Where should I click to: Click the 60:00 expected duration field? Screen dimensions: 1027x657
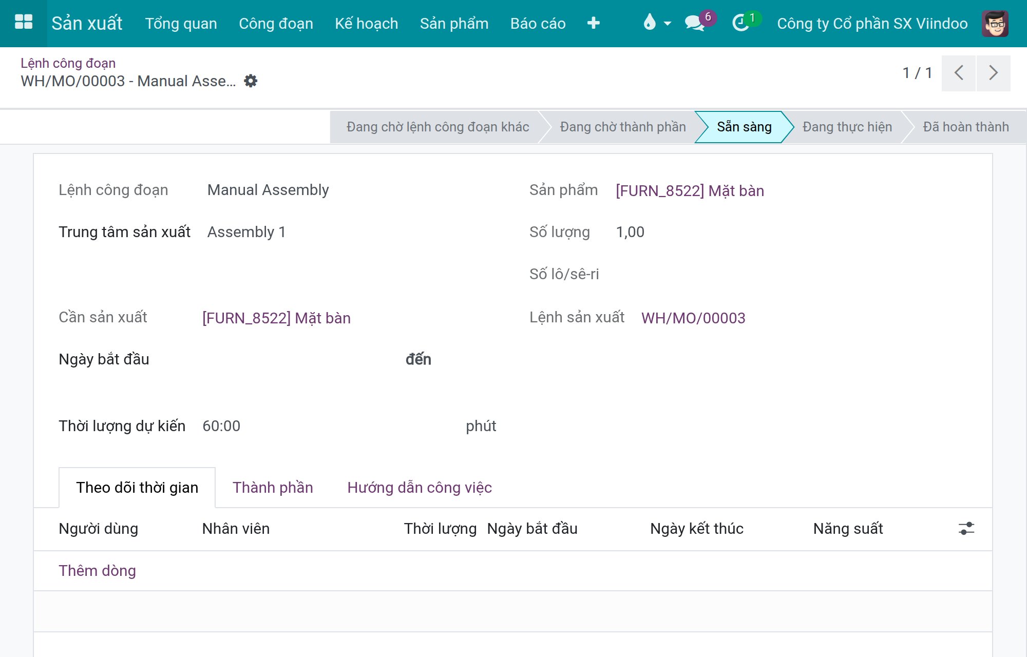(221, 426)
